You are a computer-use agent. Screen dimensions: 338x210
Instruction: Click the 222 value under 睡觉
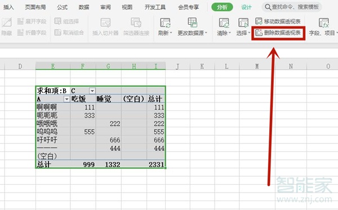[x=108, y=123]
